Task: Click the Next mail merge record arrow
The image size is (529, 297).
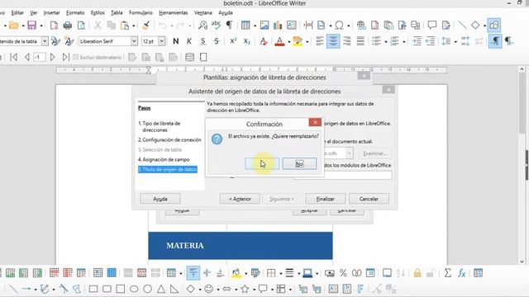Action: point(53,57)
